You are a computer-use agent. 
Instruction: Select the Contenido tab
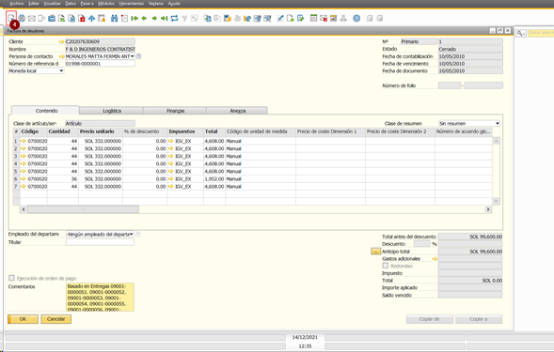(46, 111)
